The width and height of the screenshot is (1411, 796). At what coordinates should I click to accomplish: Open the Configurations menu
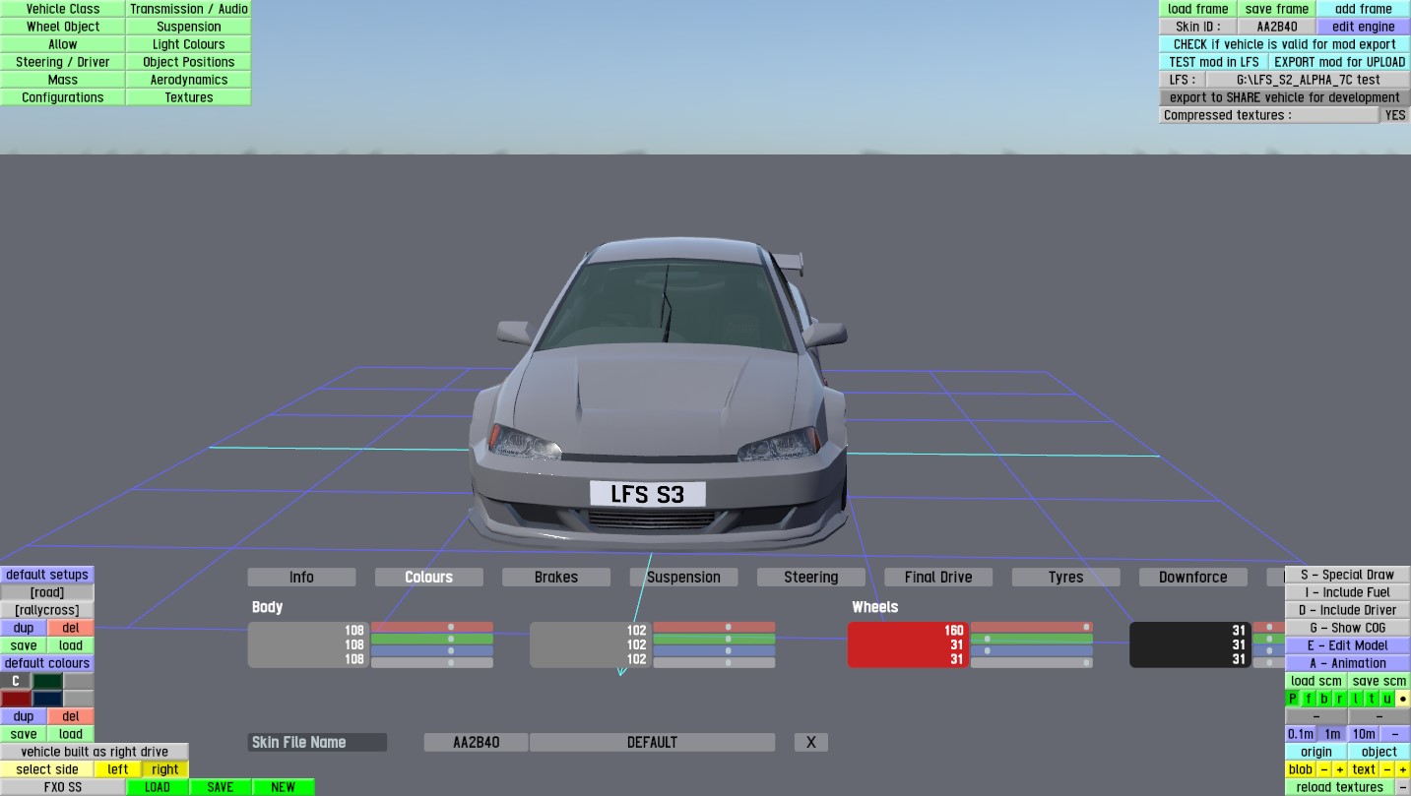pyautogui.click(x=63, y=97)
